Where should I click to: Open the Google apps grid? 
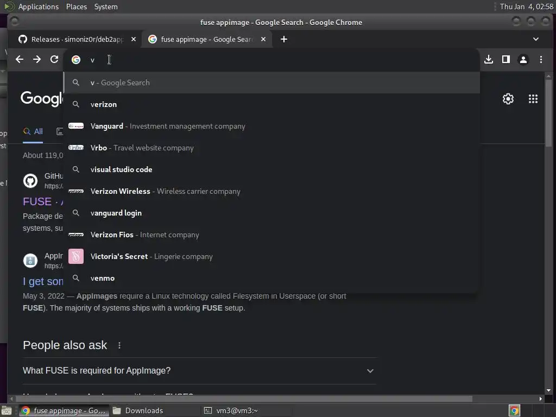coord(533,99)
